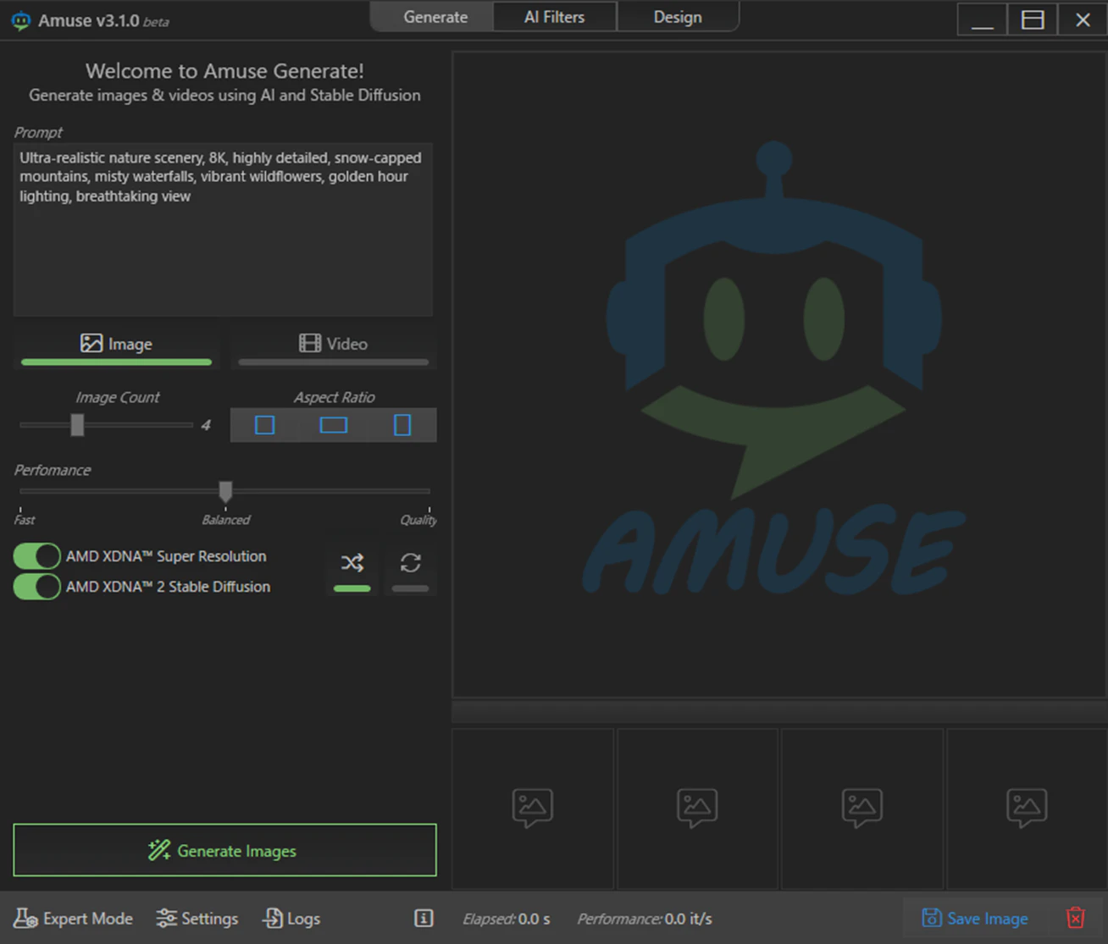Click the 'Fast' label under Performance slider

tap(25, 520)
